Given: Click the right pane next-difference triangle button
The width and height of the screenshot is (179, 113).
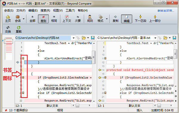Looking at the screenshot, I should point(176,101).
